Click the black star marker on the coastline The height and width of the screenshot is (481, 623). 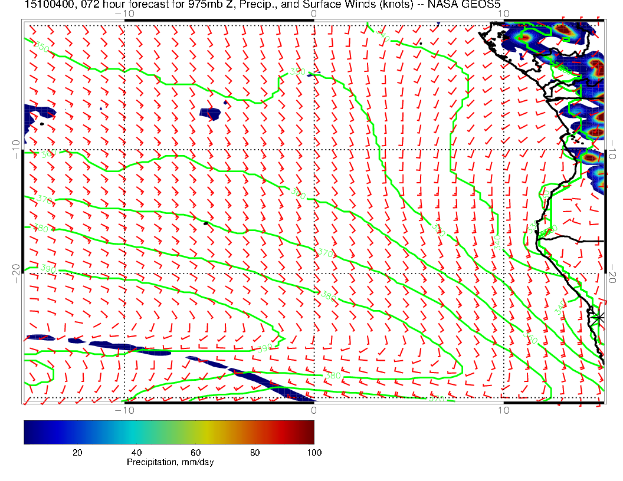pos(599,318)
